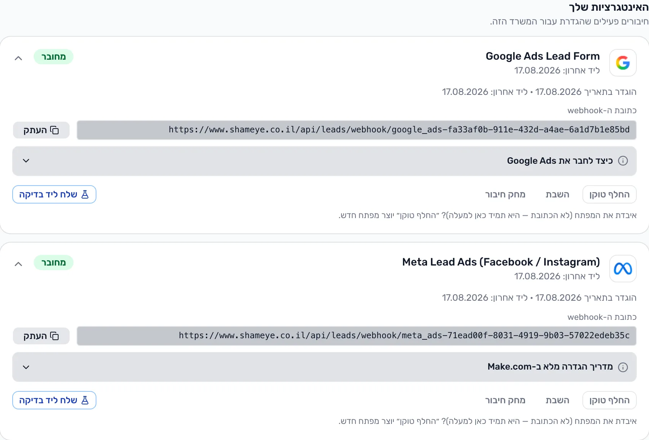The image size is (649, 440).
Task: Collapse the Google Ads Lead Form card
Action: tap(18, 58)
